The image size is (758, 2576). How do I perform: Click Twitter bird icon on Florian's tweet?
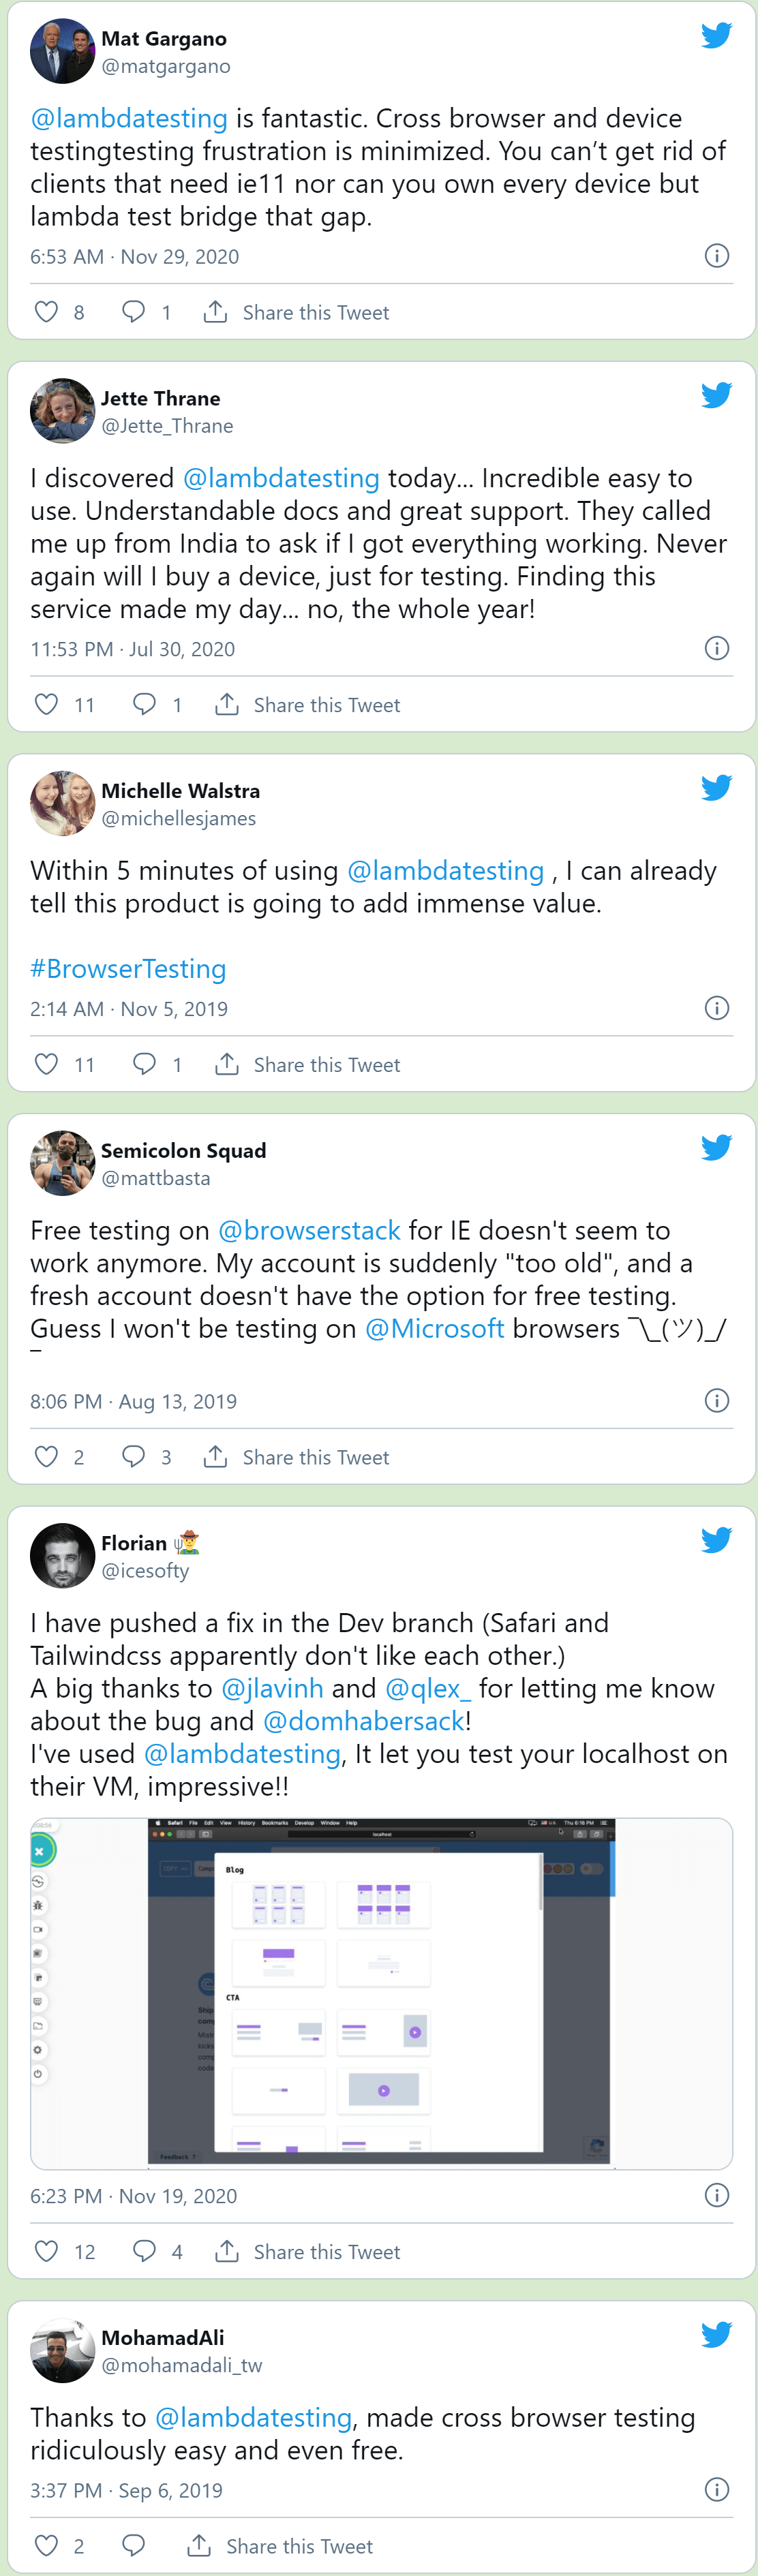point(716,1540)
